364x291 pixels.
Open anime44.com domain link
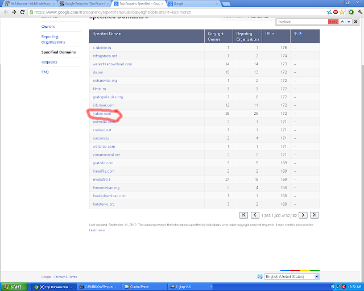pyautogui.click(x=104, y=122)
